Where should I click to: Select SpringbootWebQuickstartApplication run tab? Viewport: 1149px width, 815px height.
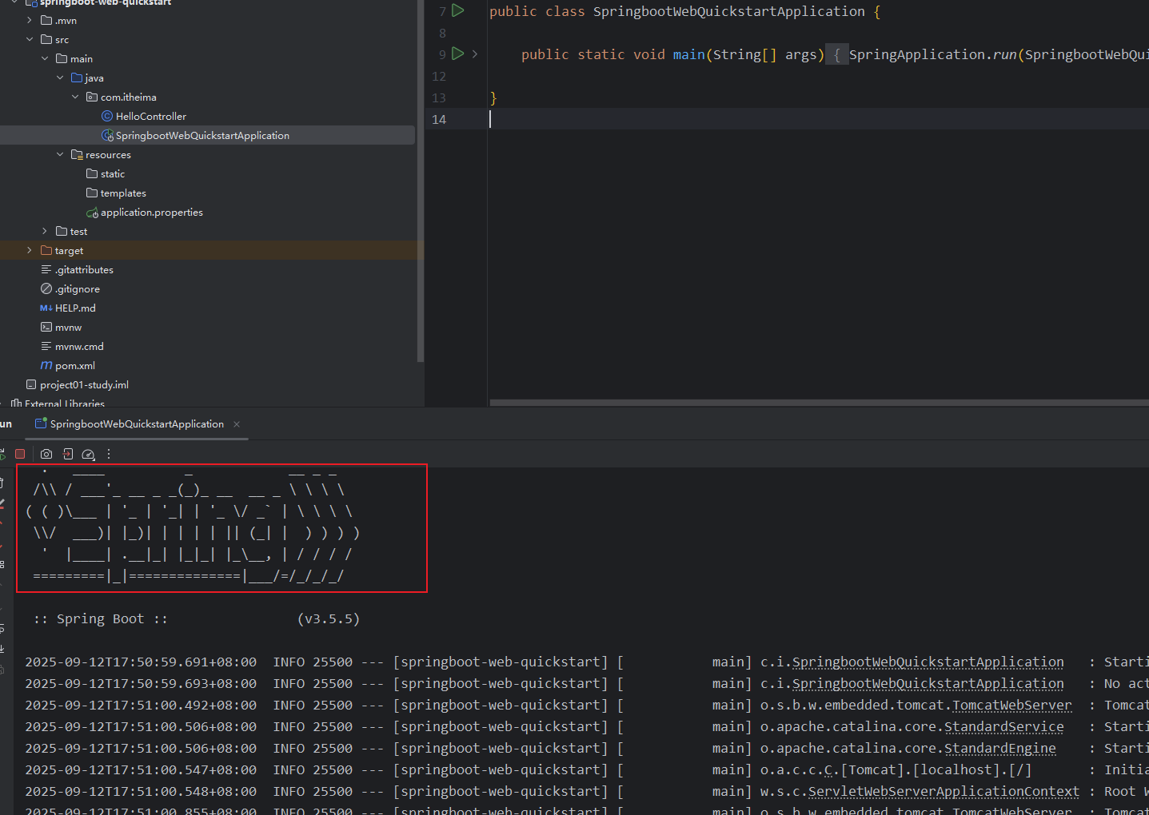137,424
